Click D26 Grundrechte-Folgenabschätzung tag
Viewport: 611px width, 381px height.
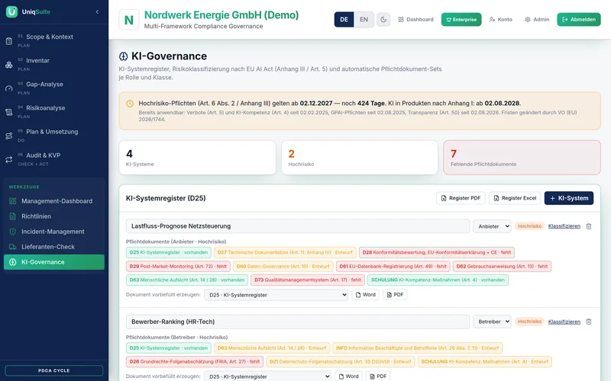pyautogui.click(x=195, y=361)
